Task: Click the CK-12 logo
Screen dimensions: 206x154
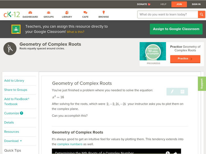Action: coord(12,14)
